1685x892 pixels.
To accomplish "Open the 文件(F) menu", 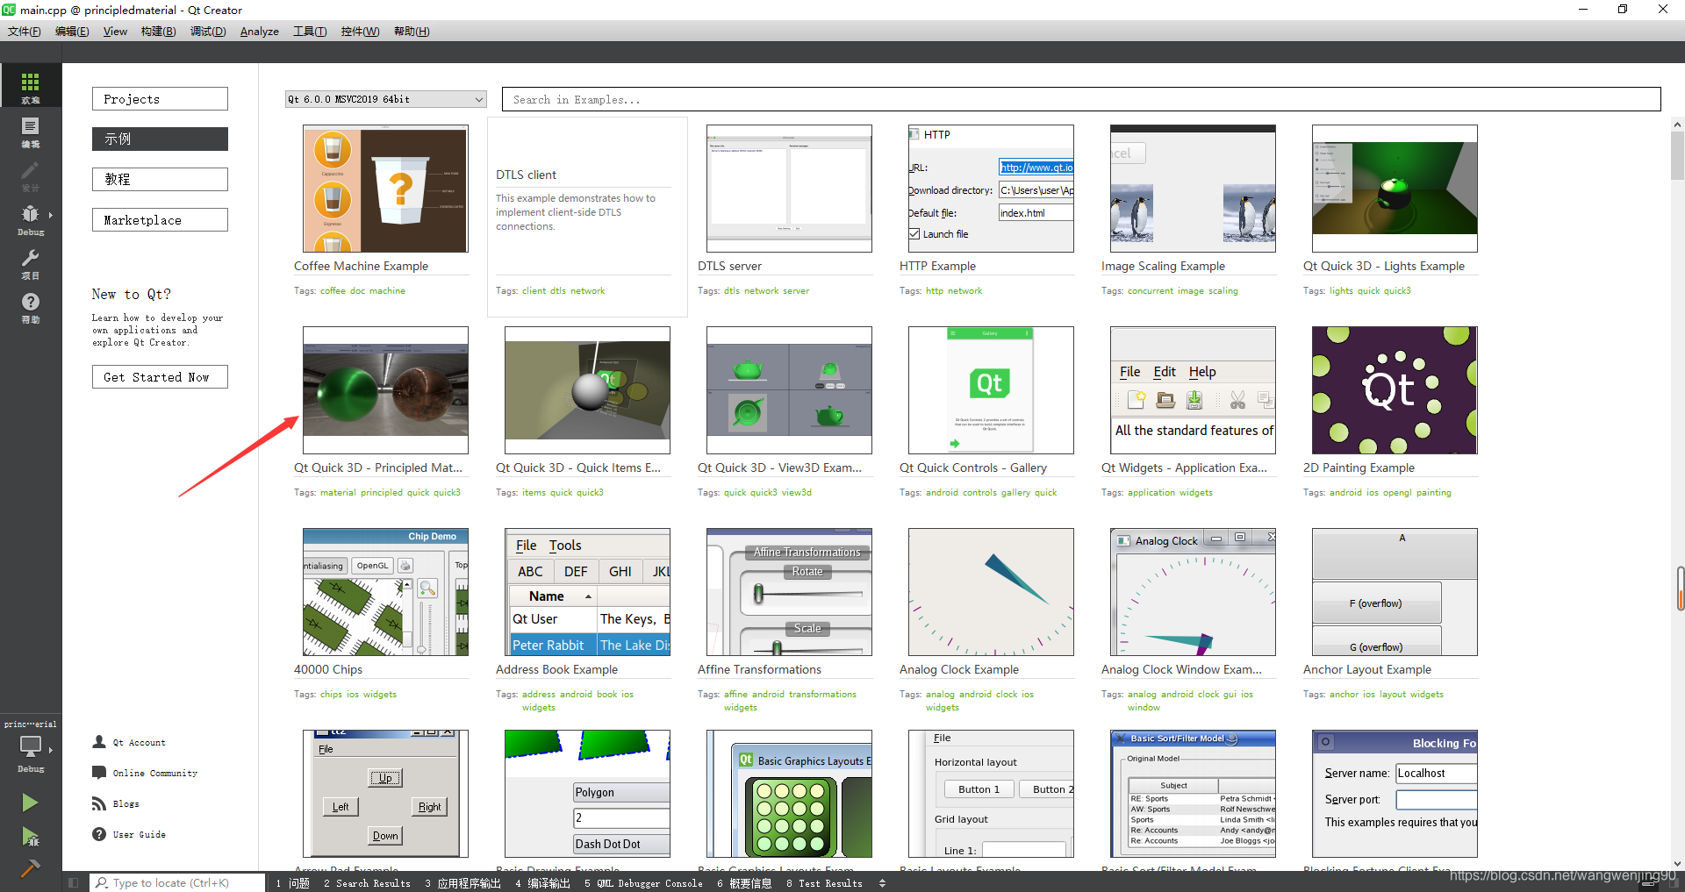I will pyautogui.click(x=25, y=32).
